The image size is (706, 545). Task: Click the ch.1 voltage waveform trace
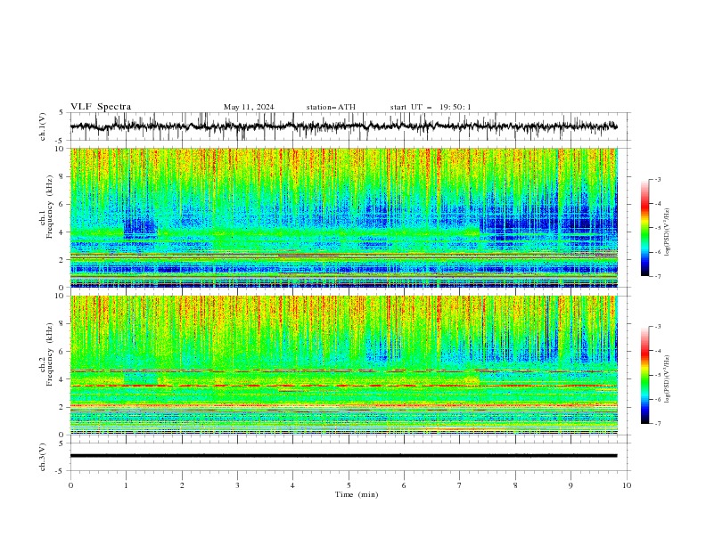(343, 126)
